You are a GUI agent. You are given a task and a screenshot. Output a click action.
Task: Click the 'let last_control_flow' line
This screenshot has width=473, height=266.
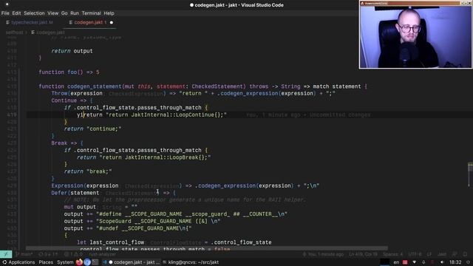coord(174,242)
